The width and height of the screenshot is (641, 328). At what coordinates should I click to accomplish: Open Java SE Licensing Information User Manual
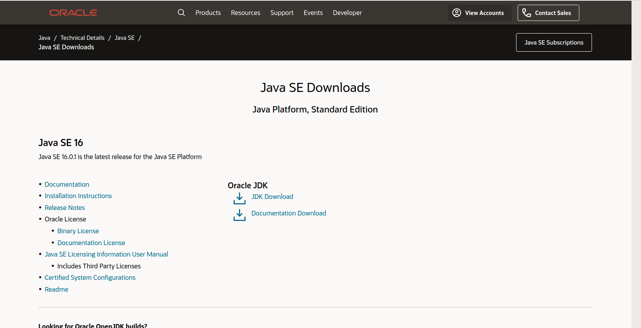106,254
